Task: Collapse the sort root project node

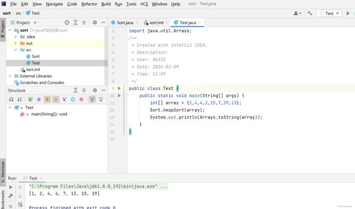Action: point(10,30)
